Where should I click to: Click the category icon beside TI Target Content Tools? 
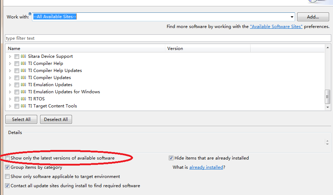[23, 106]
